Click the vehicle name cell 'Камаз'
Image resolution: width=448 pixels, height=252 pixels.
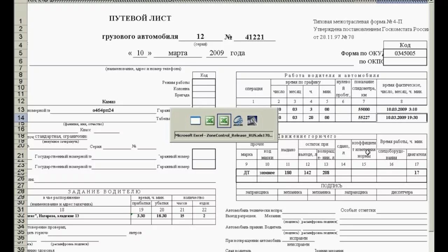pyautogui.click(x=109, y=101)
